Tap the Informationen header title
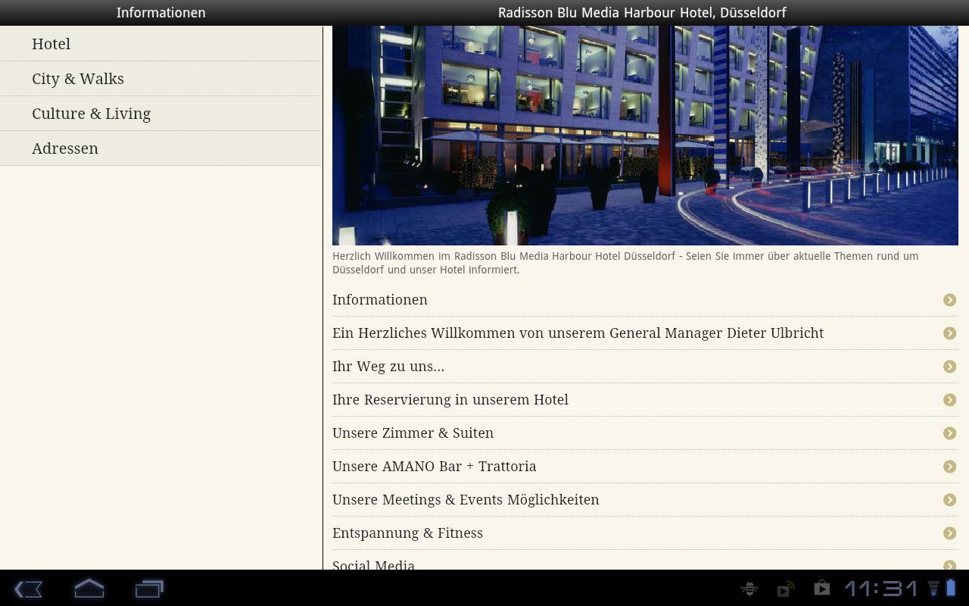The image size is (969, 606). click(160, 13)
